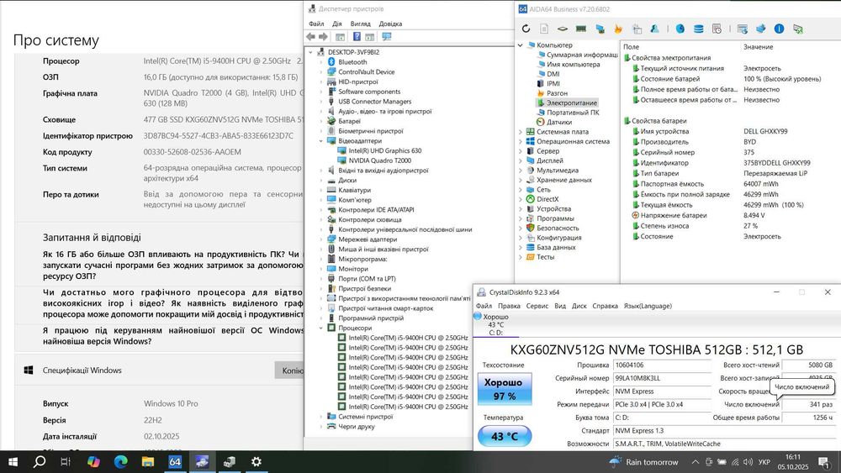Click the blue Help icon in Device Manager toolbar

click(x=357, y=36)
